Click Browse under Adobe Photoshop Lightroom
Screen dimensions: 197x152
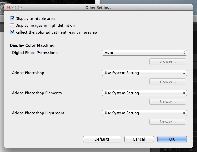pyautogui.click(x=167, y=122)
